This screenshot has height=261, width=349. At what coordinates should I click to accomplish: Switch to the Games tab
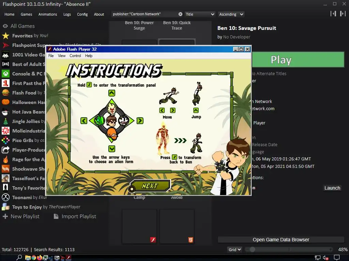26,14
